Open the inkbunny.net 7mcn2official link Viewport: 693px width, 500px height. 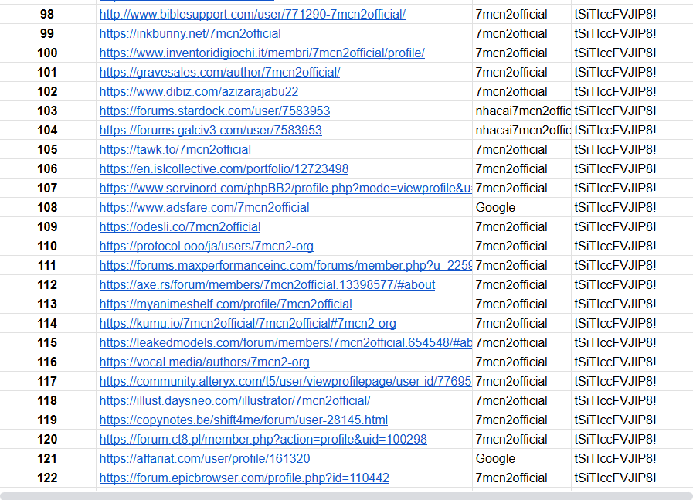[x=191, y=33]
